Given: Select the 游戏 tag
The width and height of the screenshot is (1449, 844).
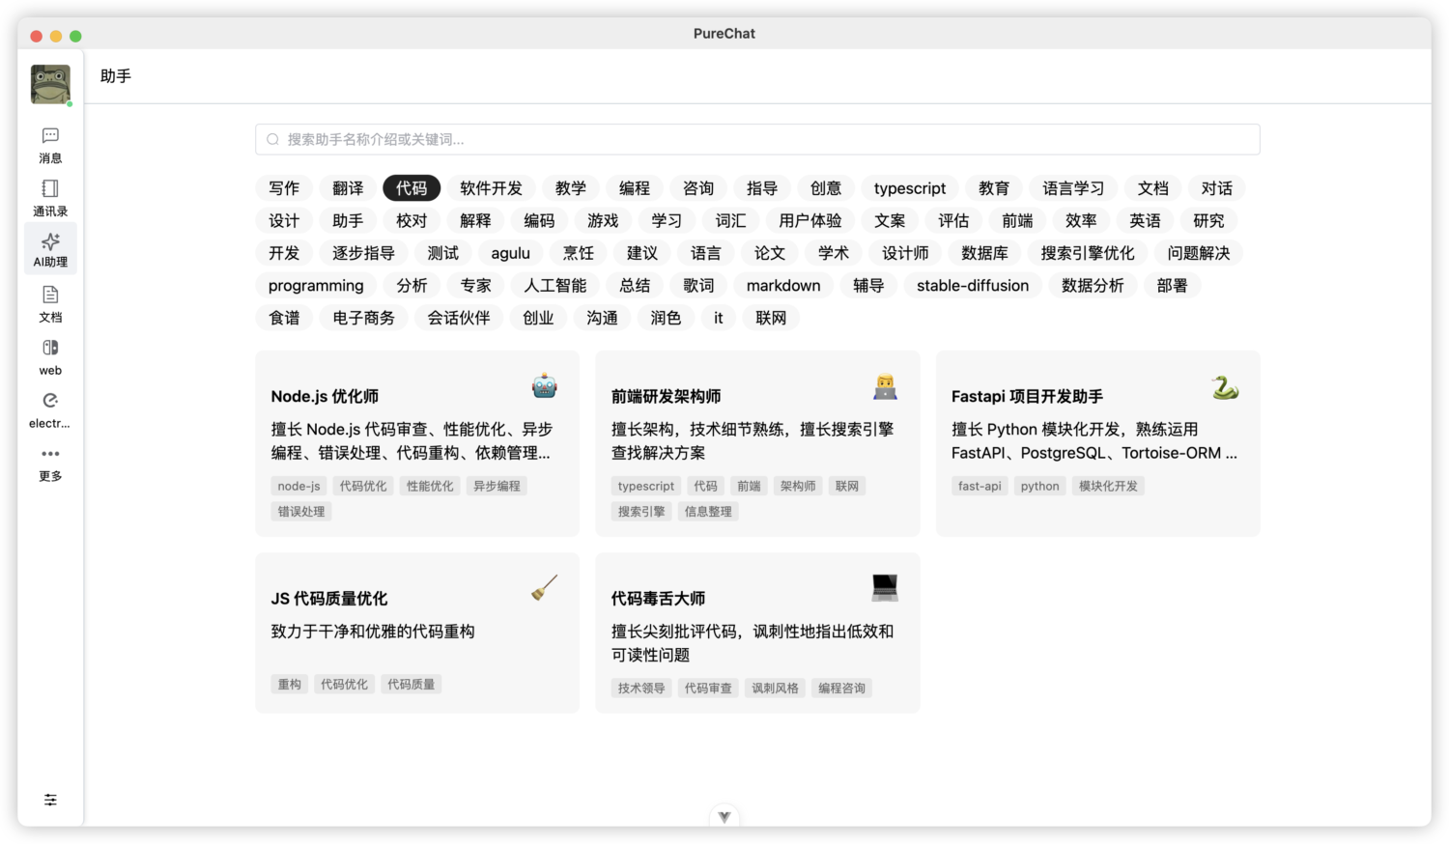Looking at the screenshot, I should click(x=603, y=221).
